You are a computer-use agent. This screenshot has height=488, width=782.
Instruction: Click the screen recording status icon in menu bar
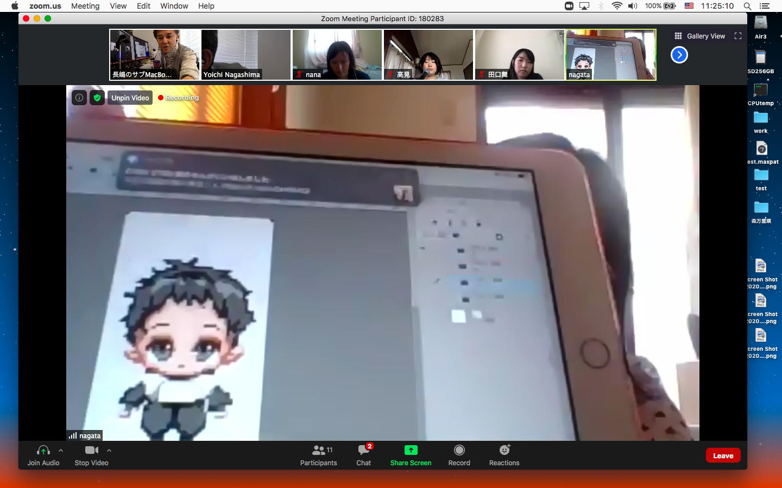pyautogui.click(x=569, y=6)
